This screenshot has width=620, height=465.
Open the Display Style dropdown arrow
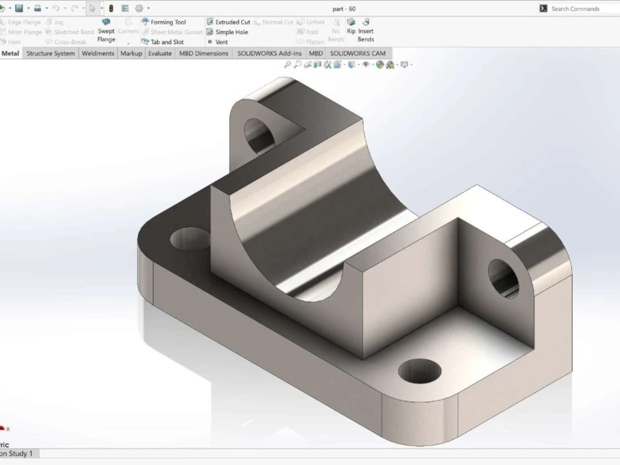pyautogui.click(x=358, y=64)
